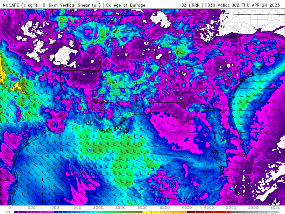Click the white swatch at the start of the legend
This screenshot has width=285, height=214.
click(x=12, y=212)
